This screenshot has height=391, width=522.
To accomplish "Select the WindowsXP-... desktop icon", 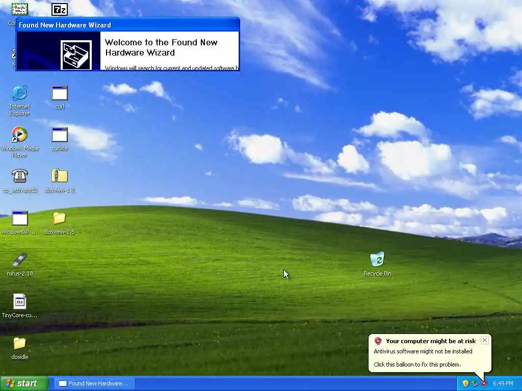I will pos(20,218).
